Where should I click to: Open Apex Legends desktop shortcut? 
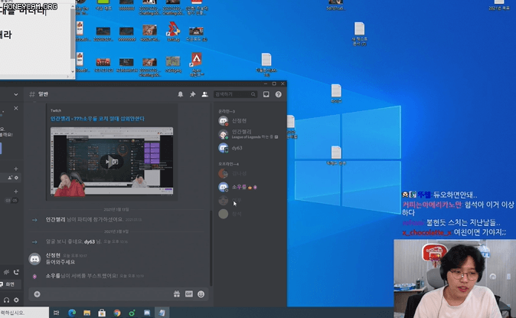pos(197,64)
